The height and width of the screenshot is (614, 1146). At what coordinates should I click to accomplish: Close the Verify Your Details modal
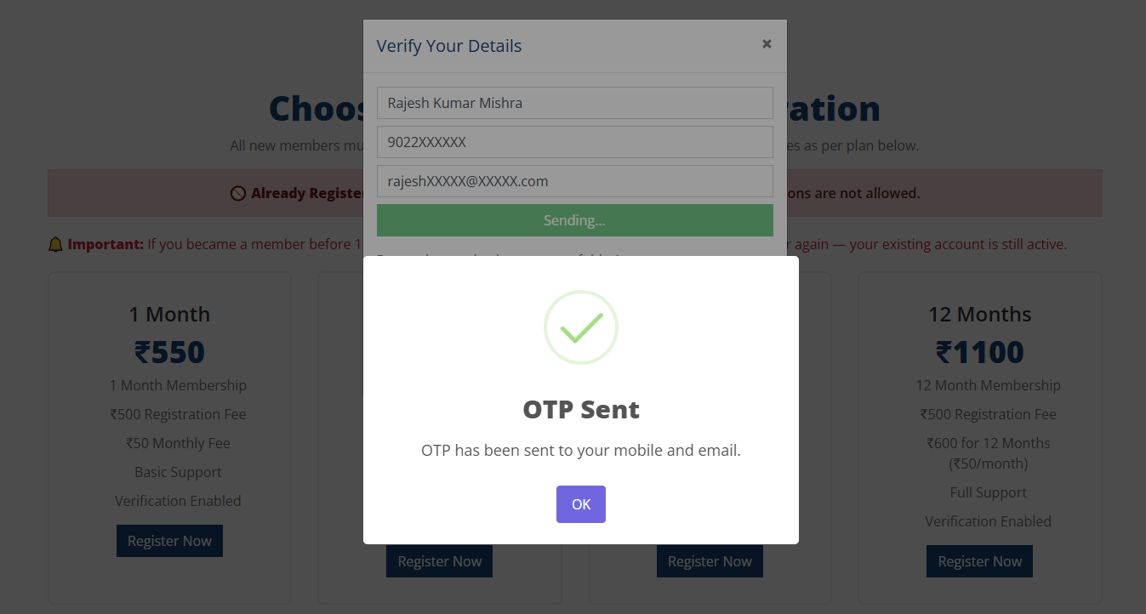point(767,44)
